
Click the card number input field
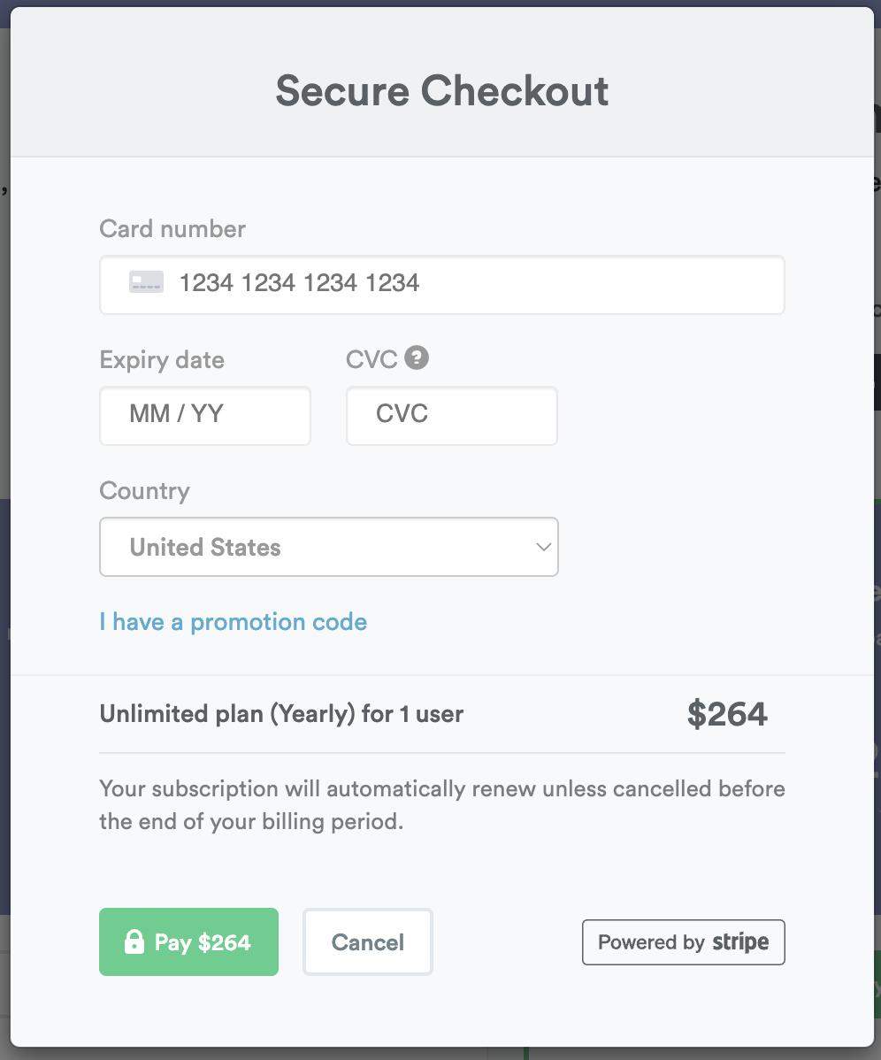(x=441, y=284)
